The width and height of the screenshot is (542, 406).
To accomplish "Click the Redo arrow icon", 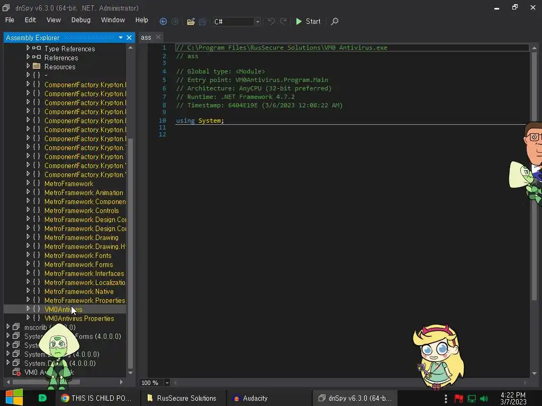I will (283, 21).
